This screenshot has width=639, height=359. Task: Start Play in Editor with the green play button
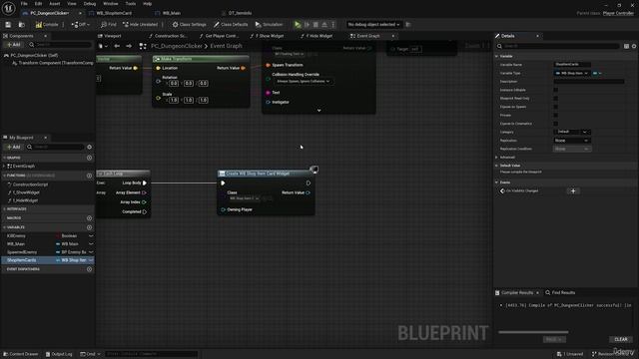point(298,24)
